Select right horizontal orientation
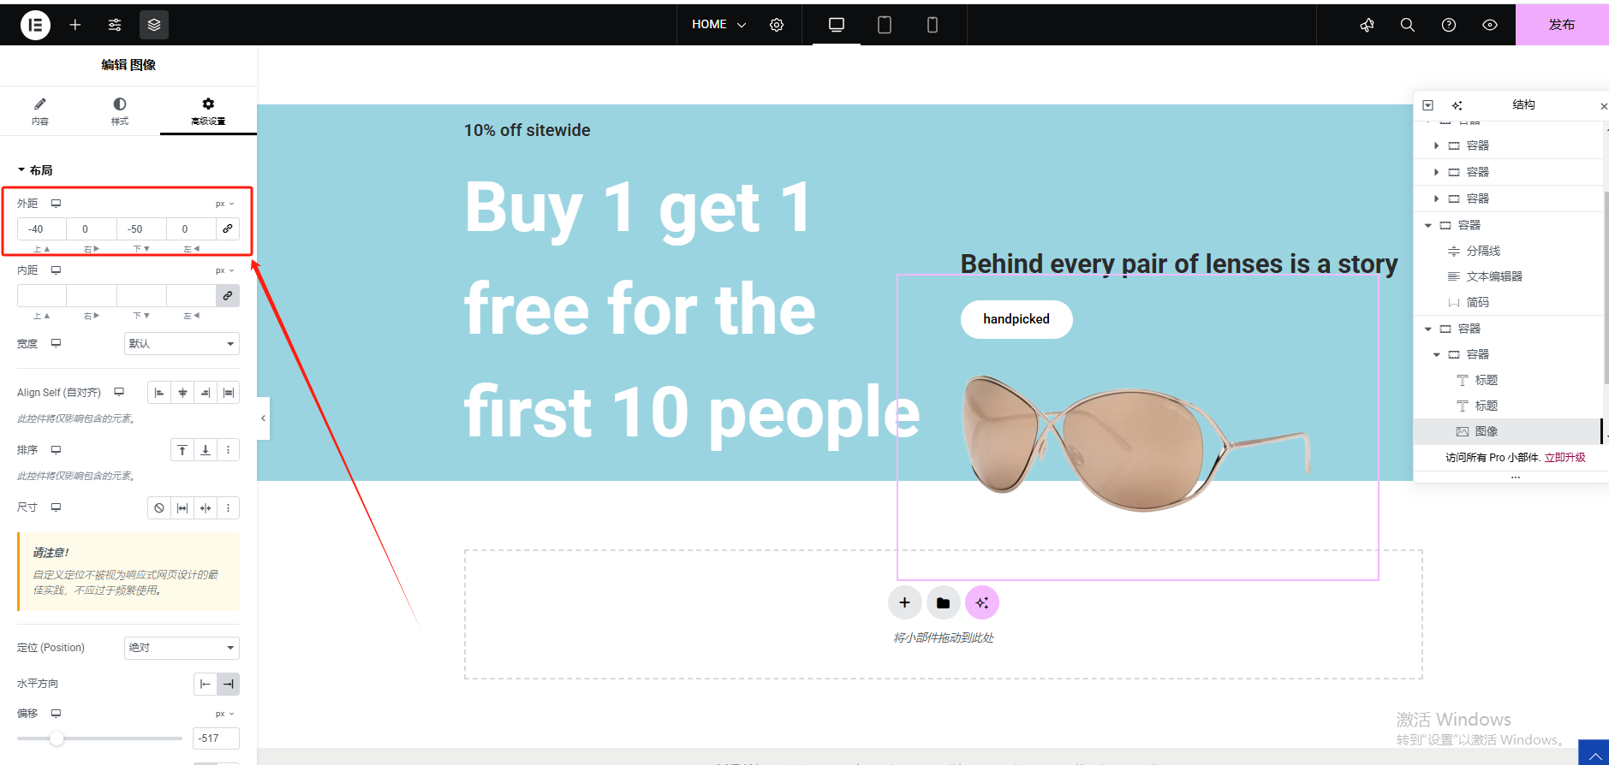The height and width of the screenshot is (765, 1609). click(228, 684)
